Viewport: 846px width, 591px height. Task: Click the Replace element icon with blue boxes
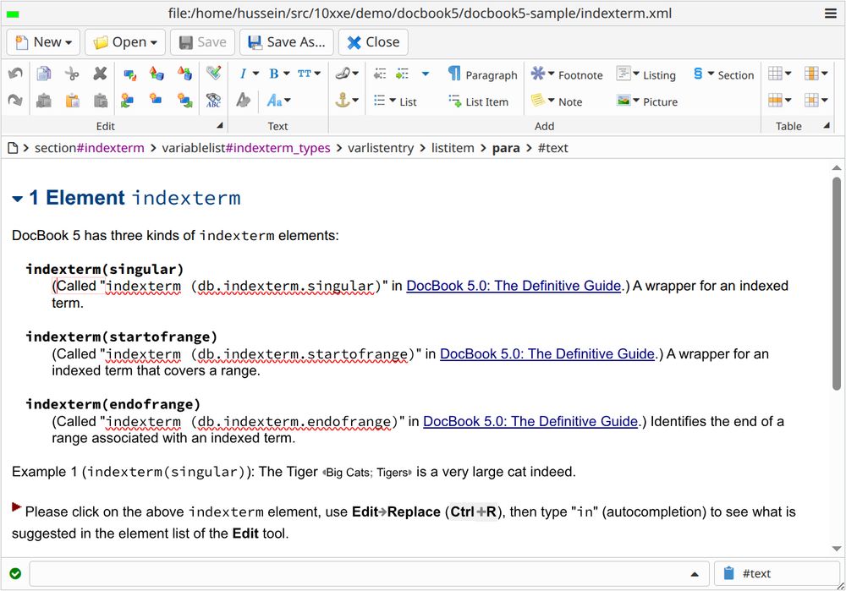tap(129, 74)
